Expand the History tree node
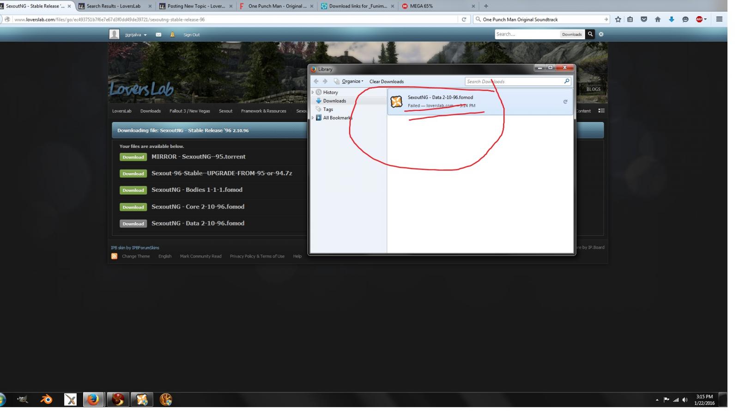 pyautogui.click(x=313, y=92)
